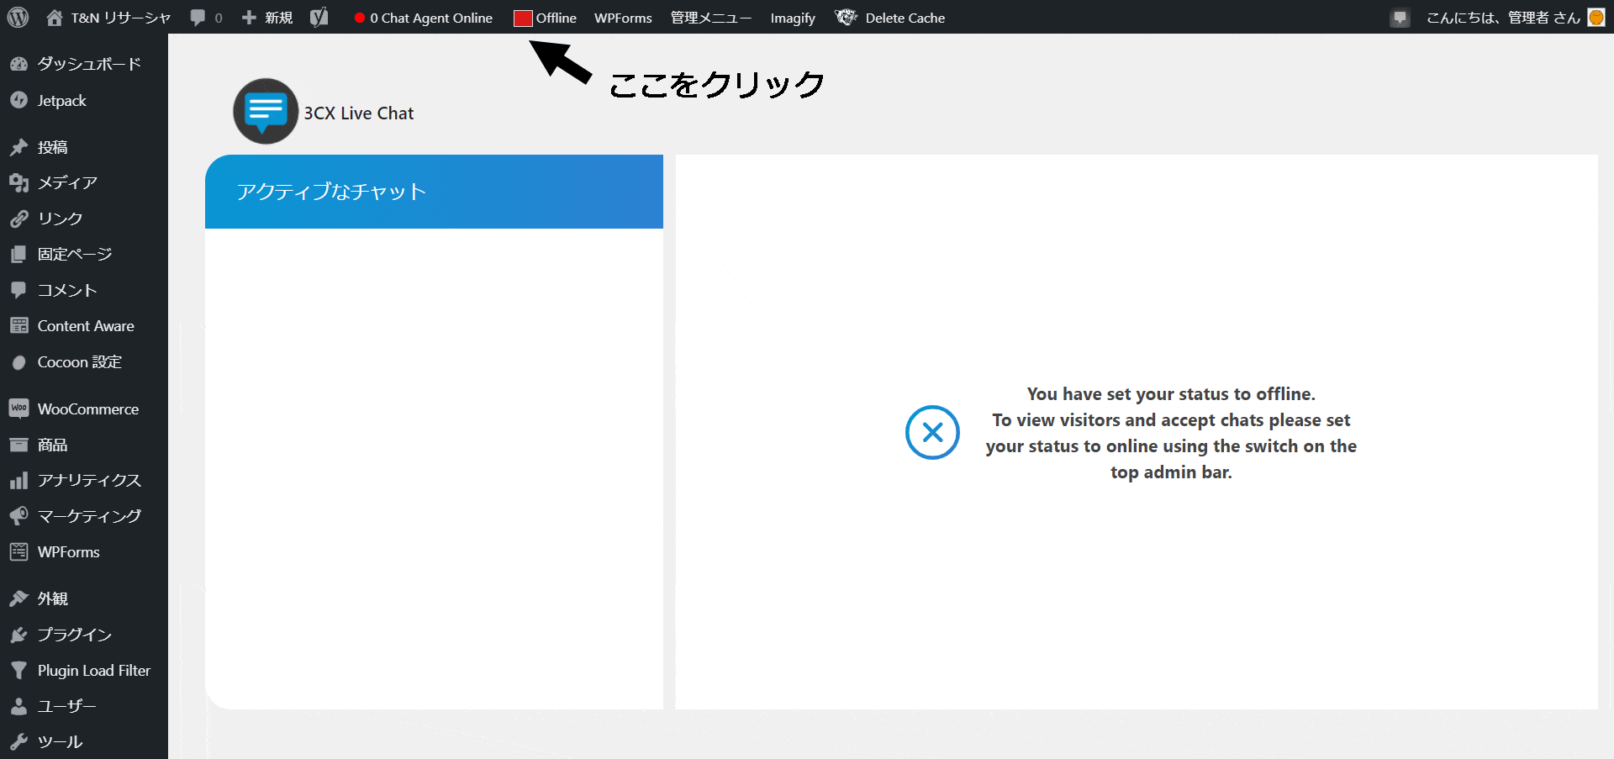The width and height of the screenshot is (1614, 759).
Task: Click the Jetpack icon in sidebar
Action: (x=18, y=100)
